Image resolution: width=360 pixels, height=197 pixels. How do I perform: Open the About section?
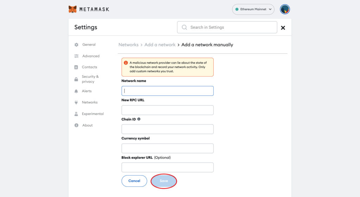[88, 125]
